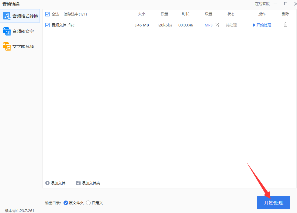
Task: Click the 输出目录 label
Action: (x=53, y=203)
